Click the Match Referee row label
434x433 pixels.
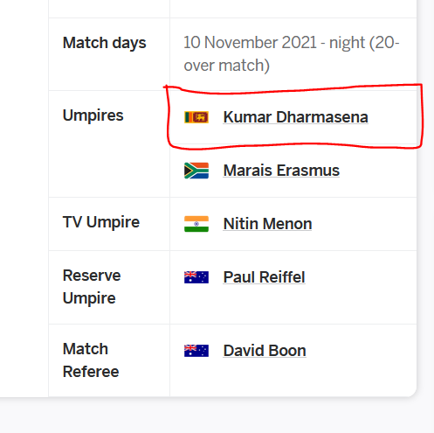91,360
